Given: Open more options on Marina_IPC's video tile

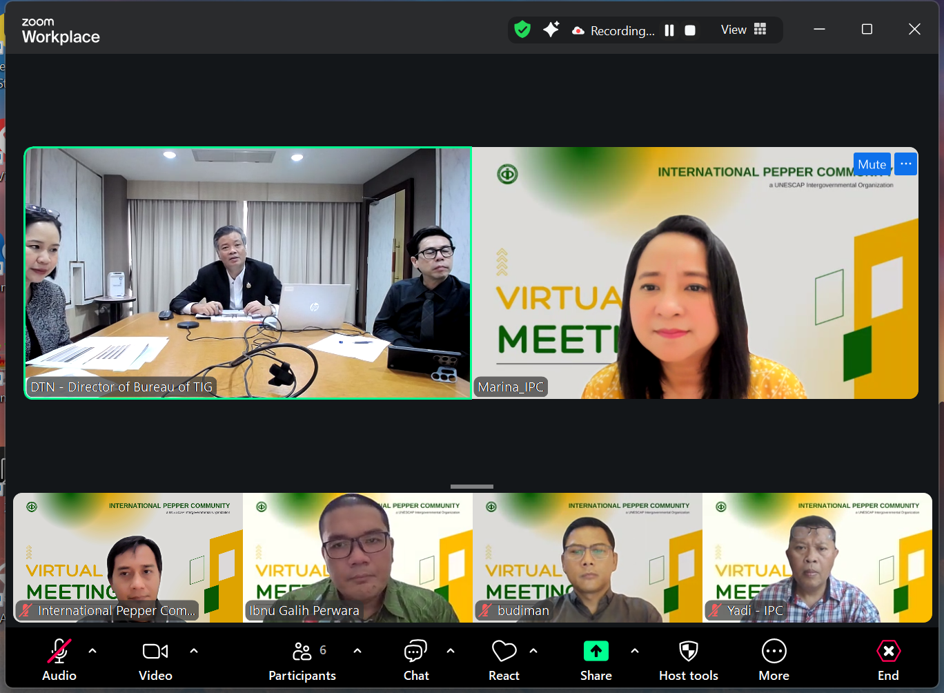Looking at the screenshot, I should [x=905, y=164].
